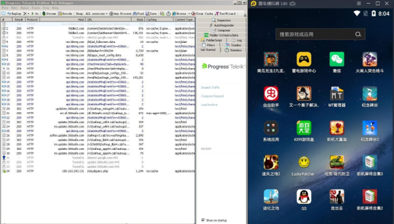
Task: Open the Edit menu in Fiddler
Action: (x=14, y=8)
